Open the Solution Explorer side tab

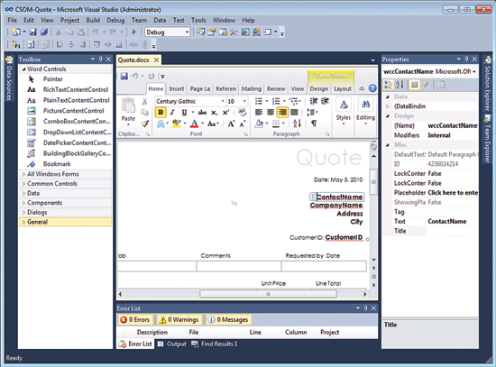[488, 84]
